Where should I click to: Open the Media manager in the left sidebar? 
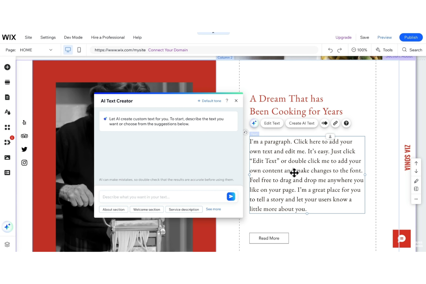(7, 157)
